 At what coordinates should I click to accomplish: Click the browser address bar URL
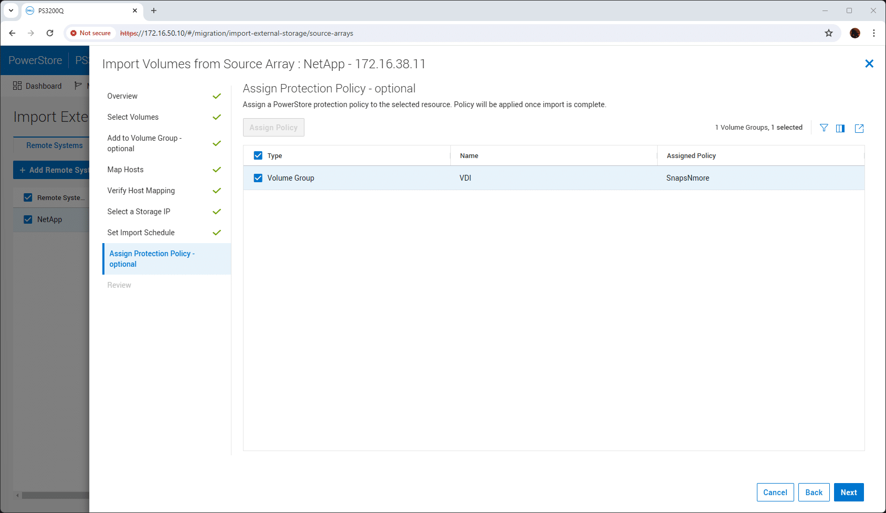tap(237, 33)
